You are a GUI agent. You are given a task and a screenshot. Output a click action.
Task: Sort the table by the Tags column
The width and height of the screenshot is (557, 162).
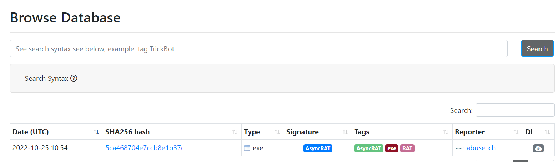pos(446,132)
